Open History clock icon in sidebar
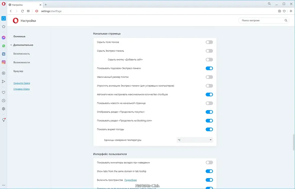The width and height of the screenshot is (295, 189). [4, 101]
